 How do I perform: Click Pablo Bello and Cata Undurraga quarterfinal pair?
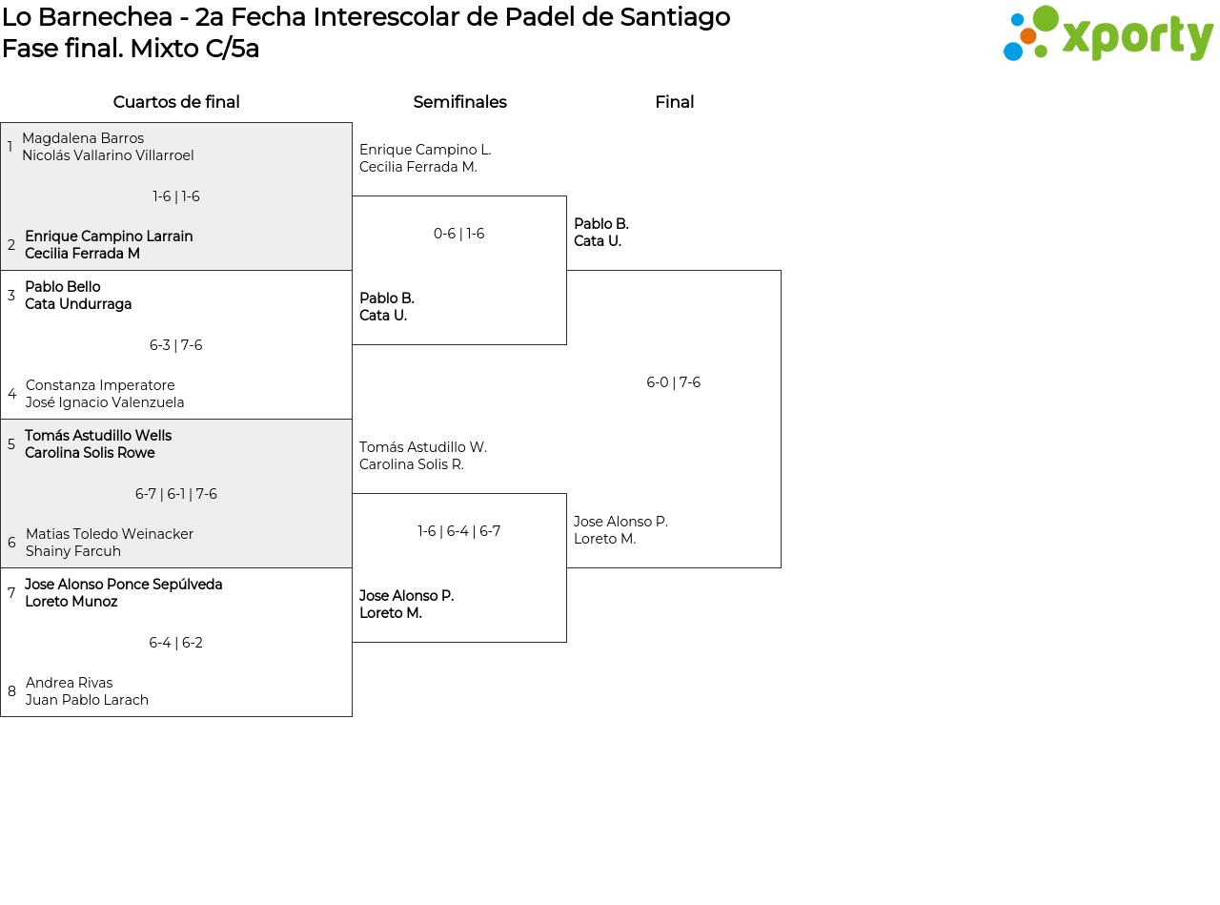78,296
